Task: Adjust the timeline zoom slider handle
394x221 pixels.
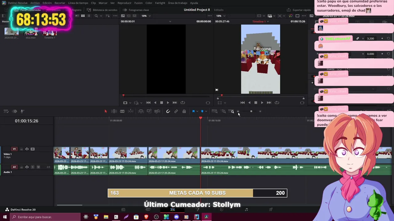Action: click(251, 111)
